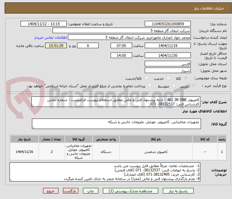Select the 'کالا' radio button
Image resolution: width=232 pixels, height=199 pixels.
186,78
